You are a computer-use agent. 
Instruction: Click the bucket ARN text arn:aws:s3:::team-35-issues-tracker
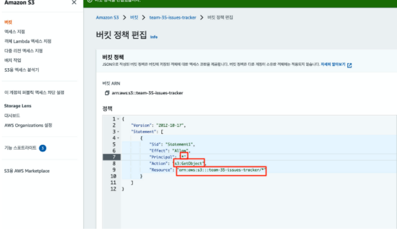[147, 93]
